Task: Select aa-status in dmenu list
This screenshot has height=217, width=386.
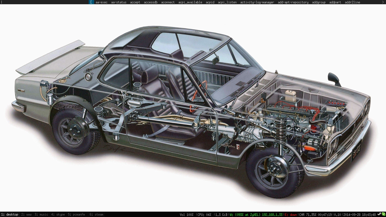Action: [x=119, y=2]
